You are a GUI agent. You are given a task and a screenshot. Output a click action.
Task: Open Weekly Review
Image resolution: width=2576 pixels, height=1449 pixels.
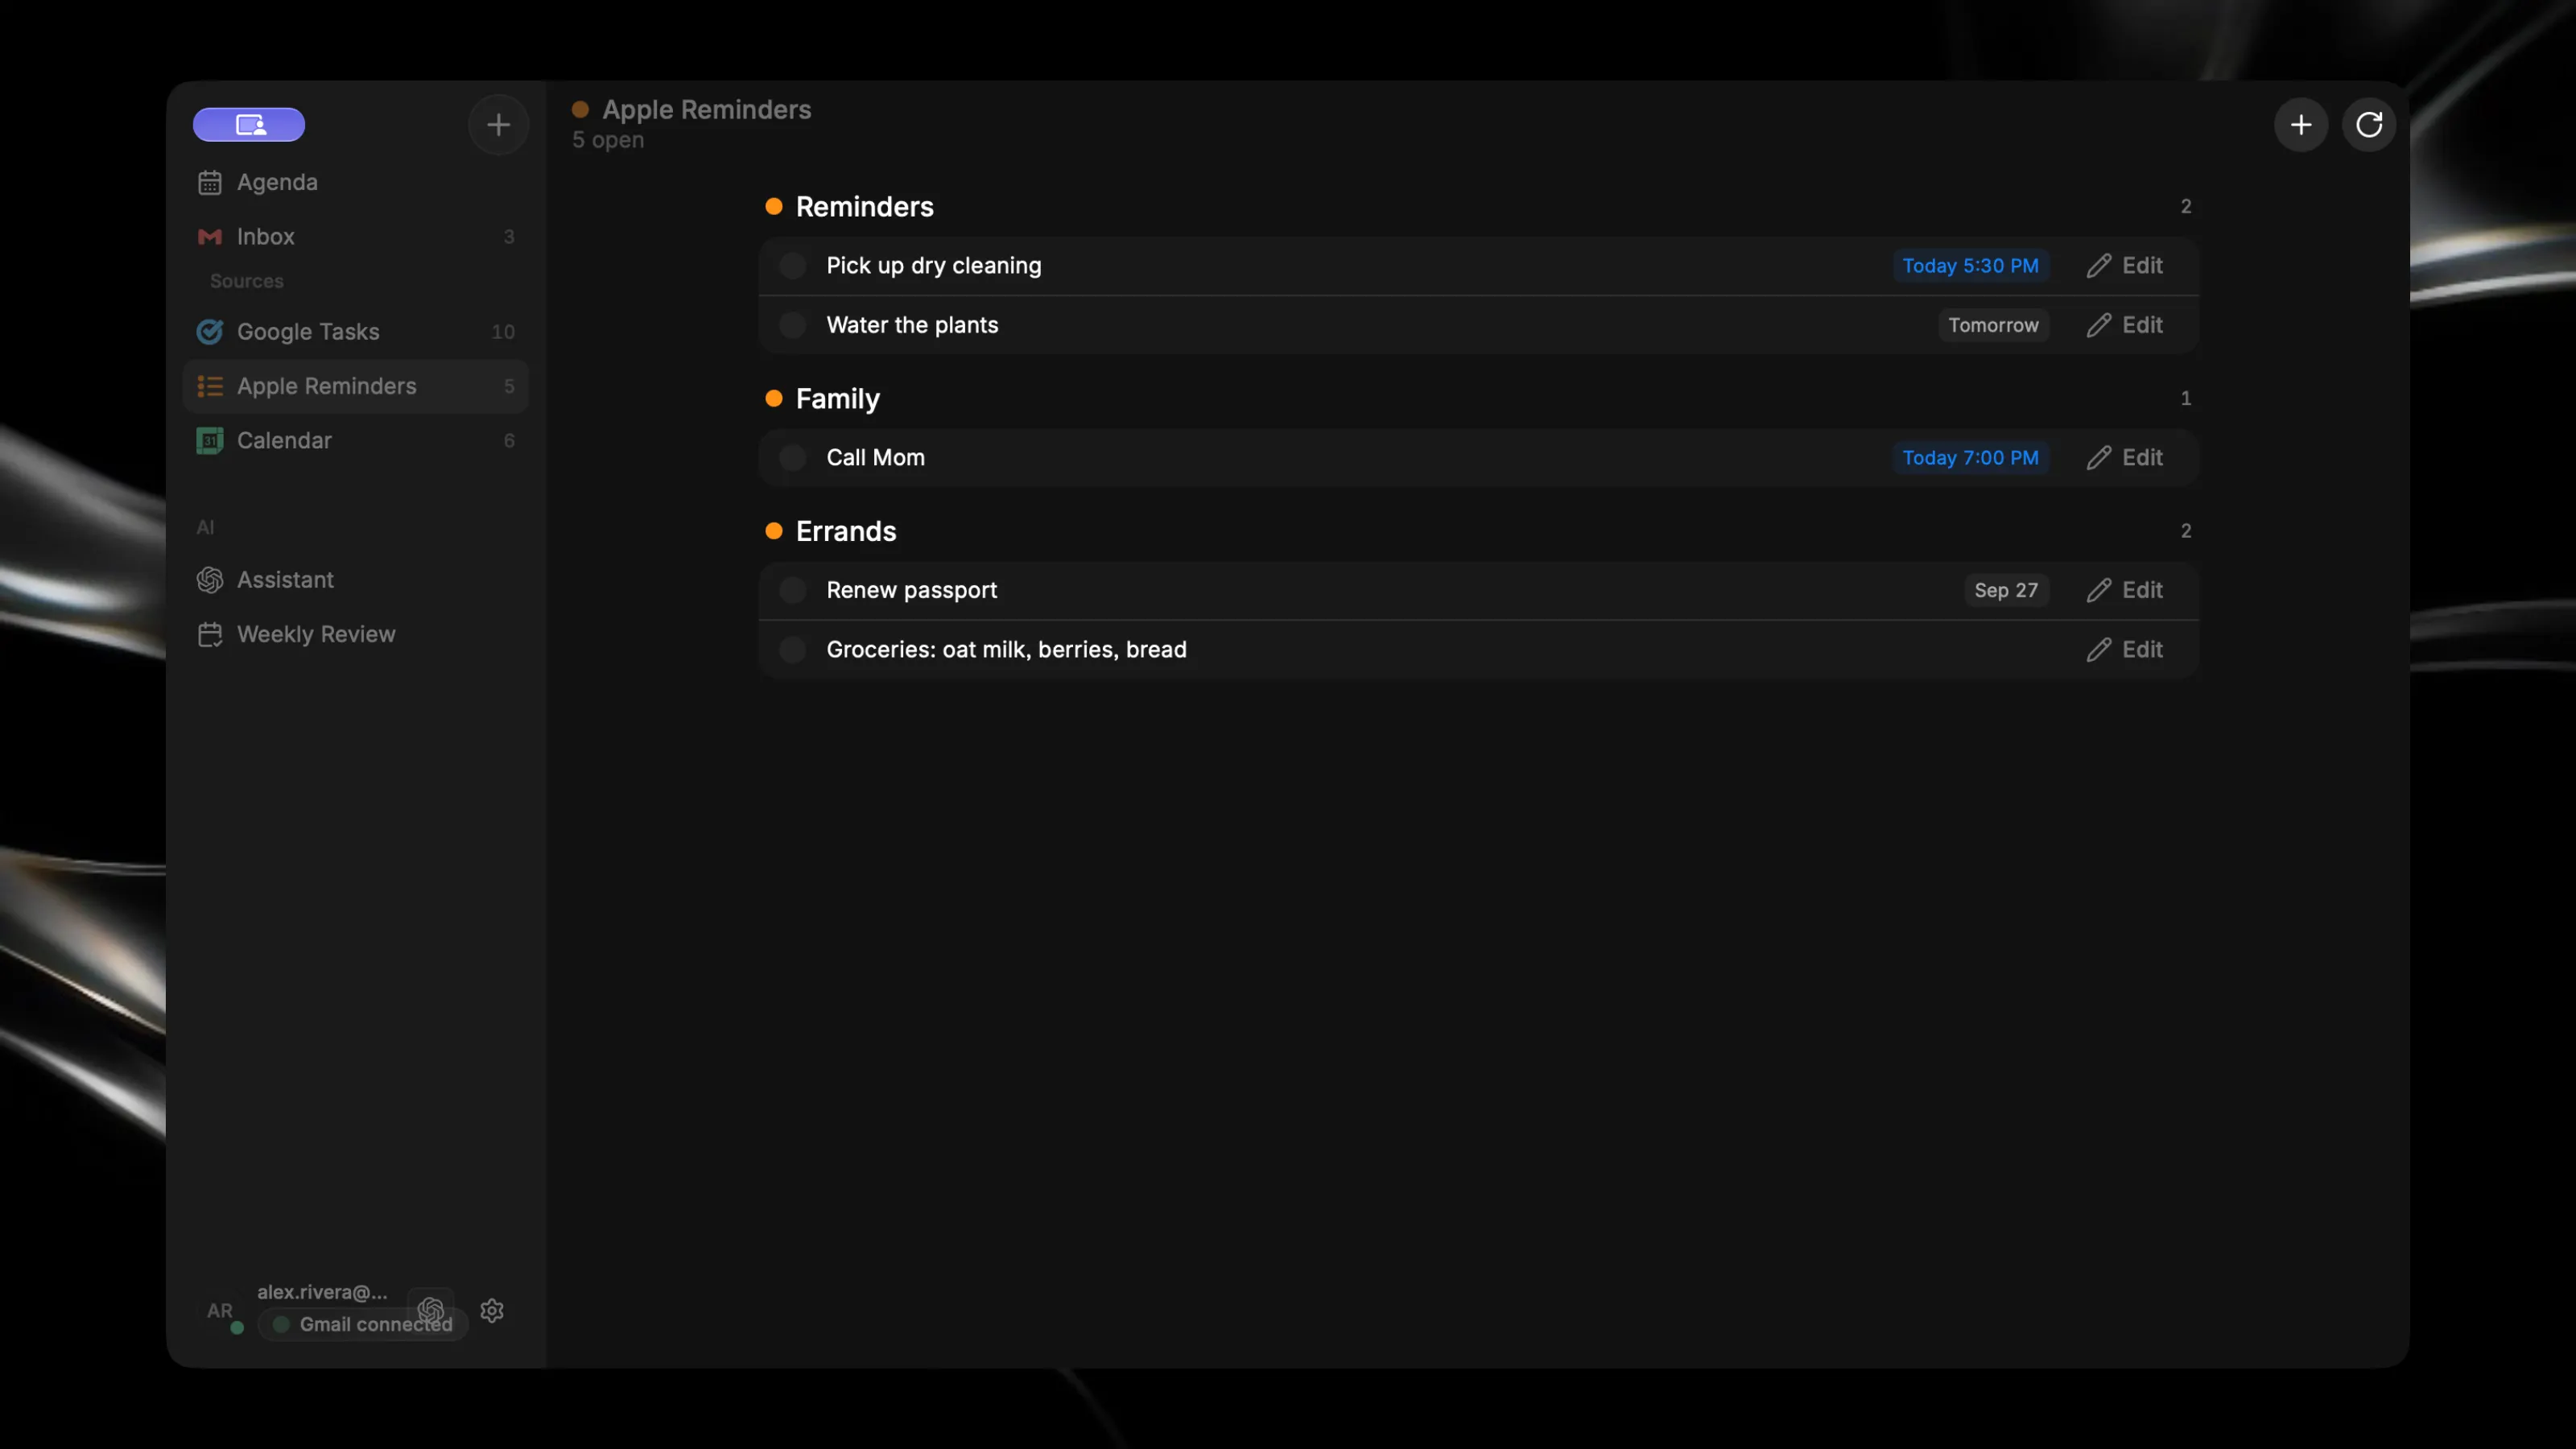coord(355,634)
